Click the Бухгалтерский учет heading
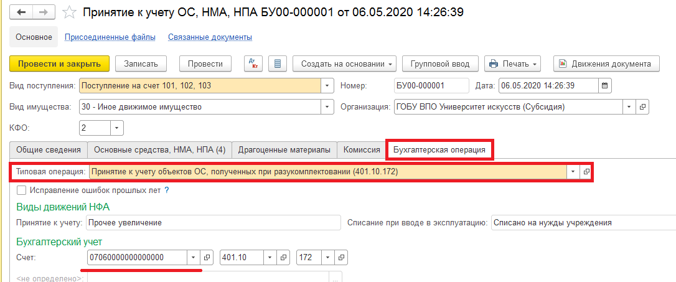This screenshot has width=676, height=282. pyautogui.click(x=59, y=242)
